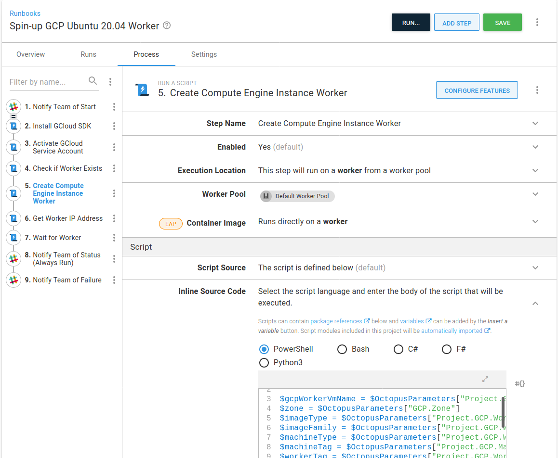Click Slack icon for Notify Team of Start
This screenshot has height=458, width=558.
pyautogui.click(x=13, y=107)
